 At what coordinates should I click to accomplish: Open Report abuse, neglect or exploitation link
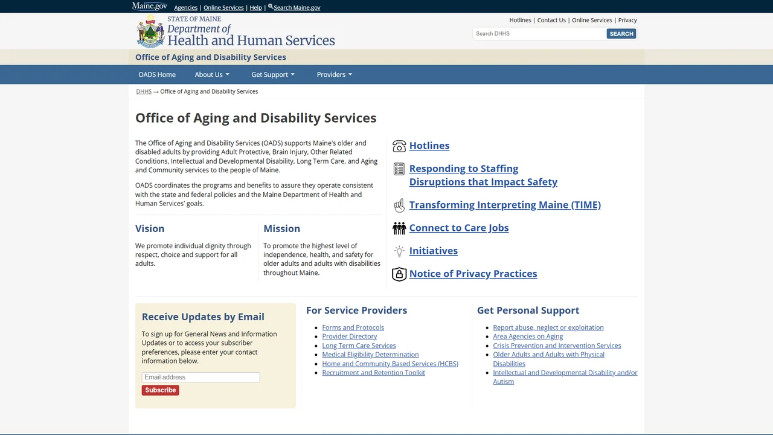tap(548, 327)
